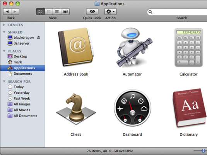The image size is (207, 155).
Task: Zoom window with the green button
Action: click(17, 3)
